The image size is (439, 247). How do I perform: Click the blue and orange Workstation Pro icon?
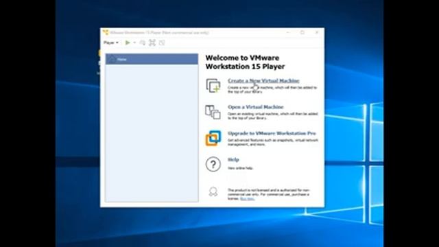click(x=213, y=138)
